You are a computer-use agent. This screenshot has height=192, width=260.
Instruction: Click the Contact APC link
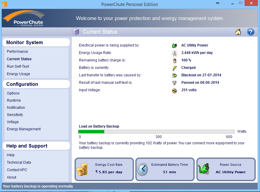coord(17,170)
